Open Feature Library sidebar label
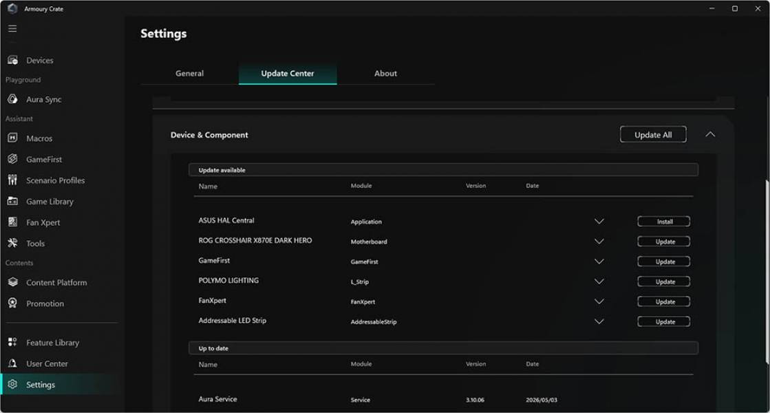This screenshot has width=770, height=413. (x=52, y=343)
